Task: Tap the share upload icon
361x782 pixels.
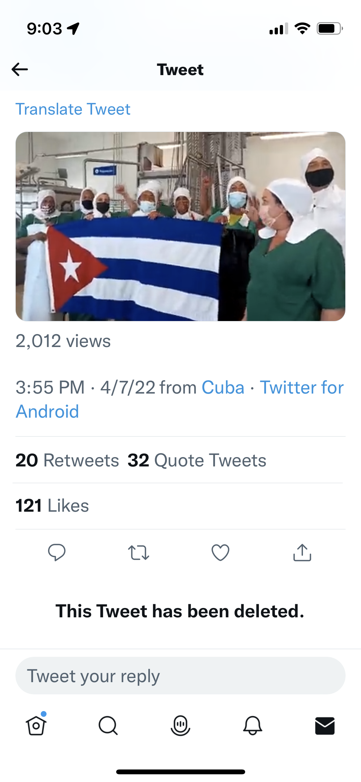Action: pyautogui.click(x=302, y=552)
